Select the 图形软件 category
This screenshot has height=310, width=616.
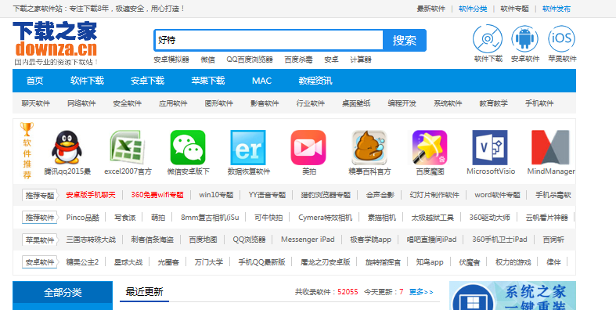click(x=219, y=103)
